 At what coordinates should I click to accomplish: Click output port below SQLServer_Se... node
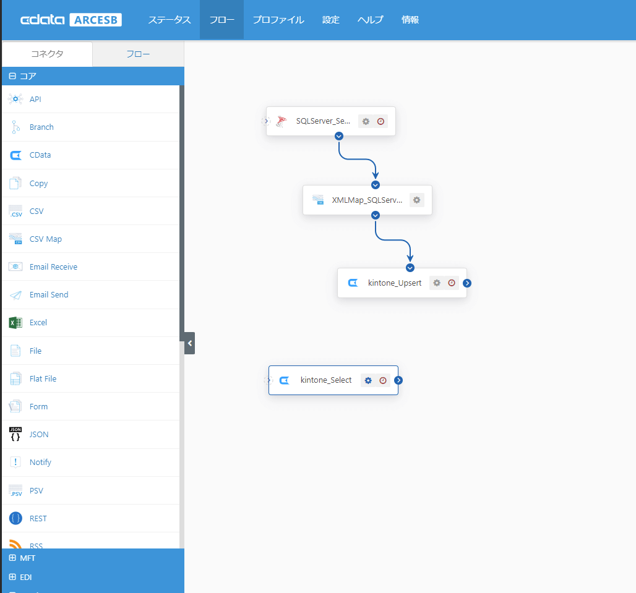339,136
